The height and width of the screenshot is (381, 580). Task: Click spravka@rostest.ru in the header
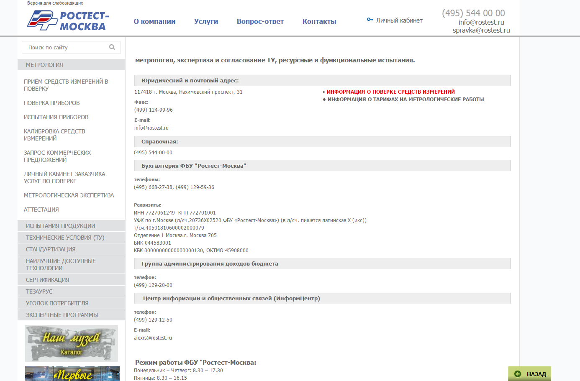coord(481,30)
